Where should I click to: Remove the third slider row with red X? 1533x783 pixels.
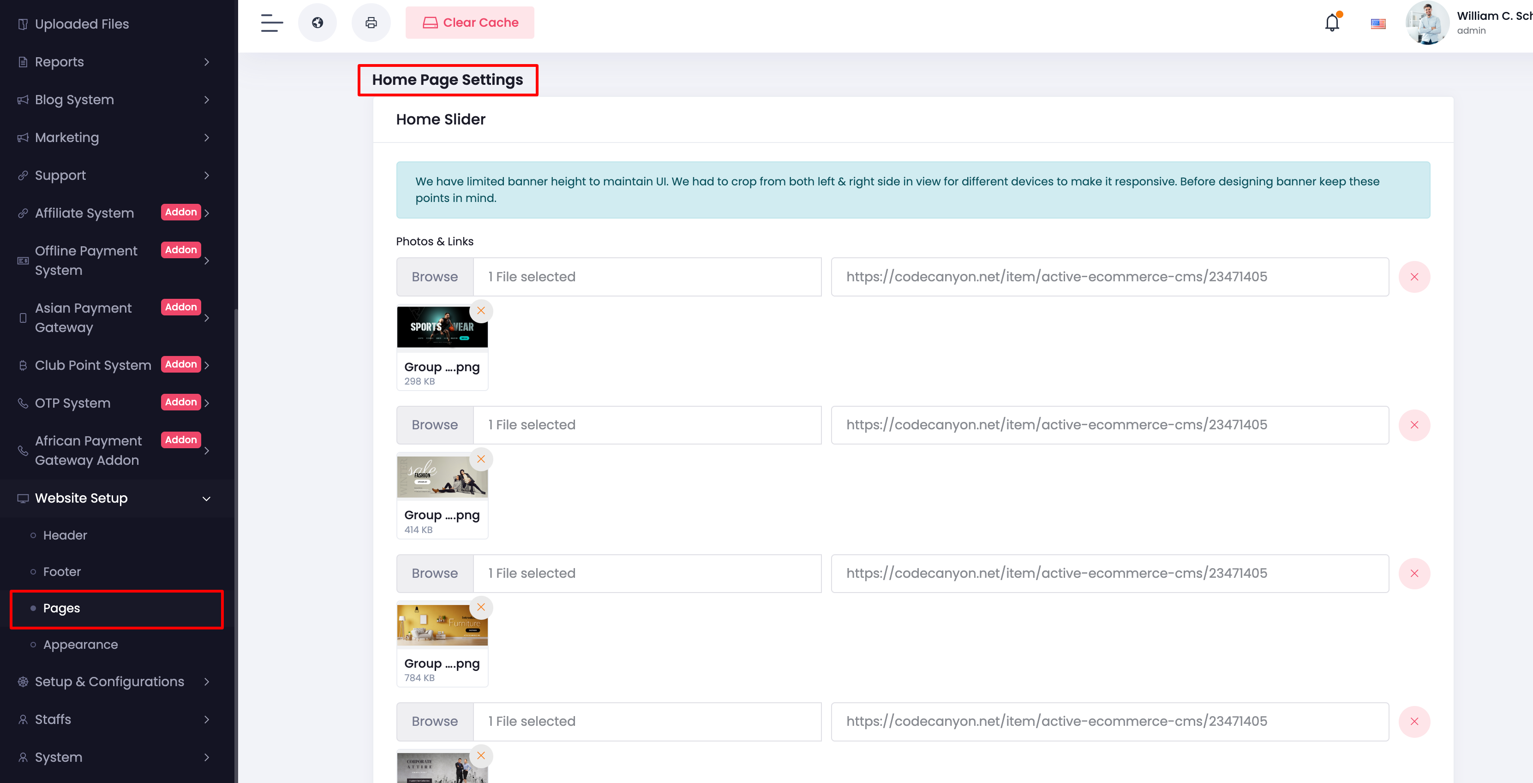[x=1414, y=573]
